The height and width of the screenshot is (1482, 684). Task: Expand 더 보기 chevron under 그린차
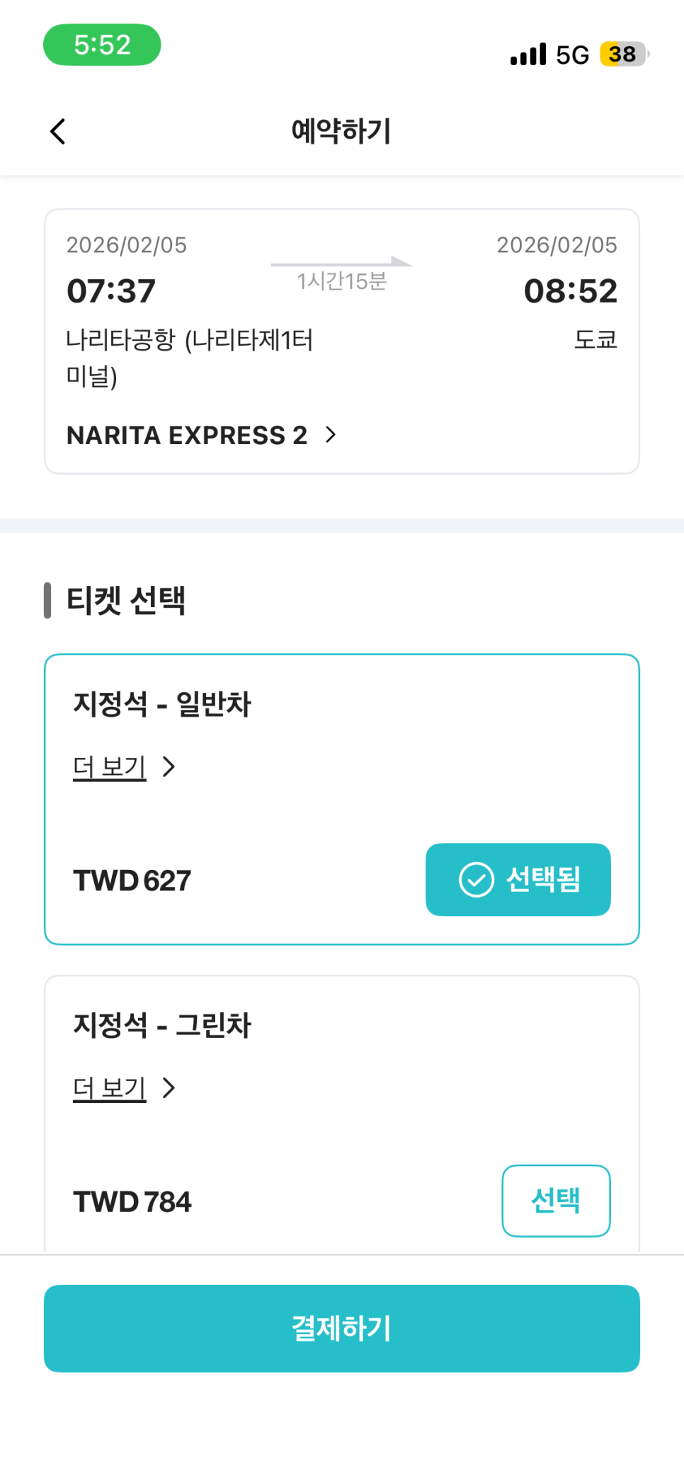click(169, 1087)
